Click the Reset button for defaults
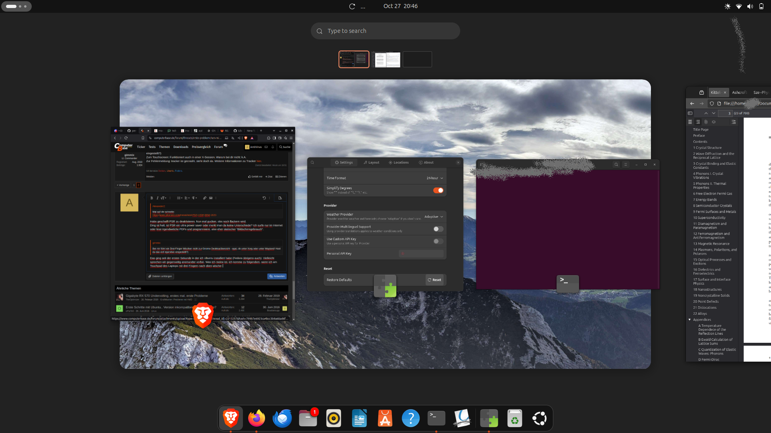 [434, 280]
